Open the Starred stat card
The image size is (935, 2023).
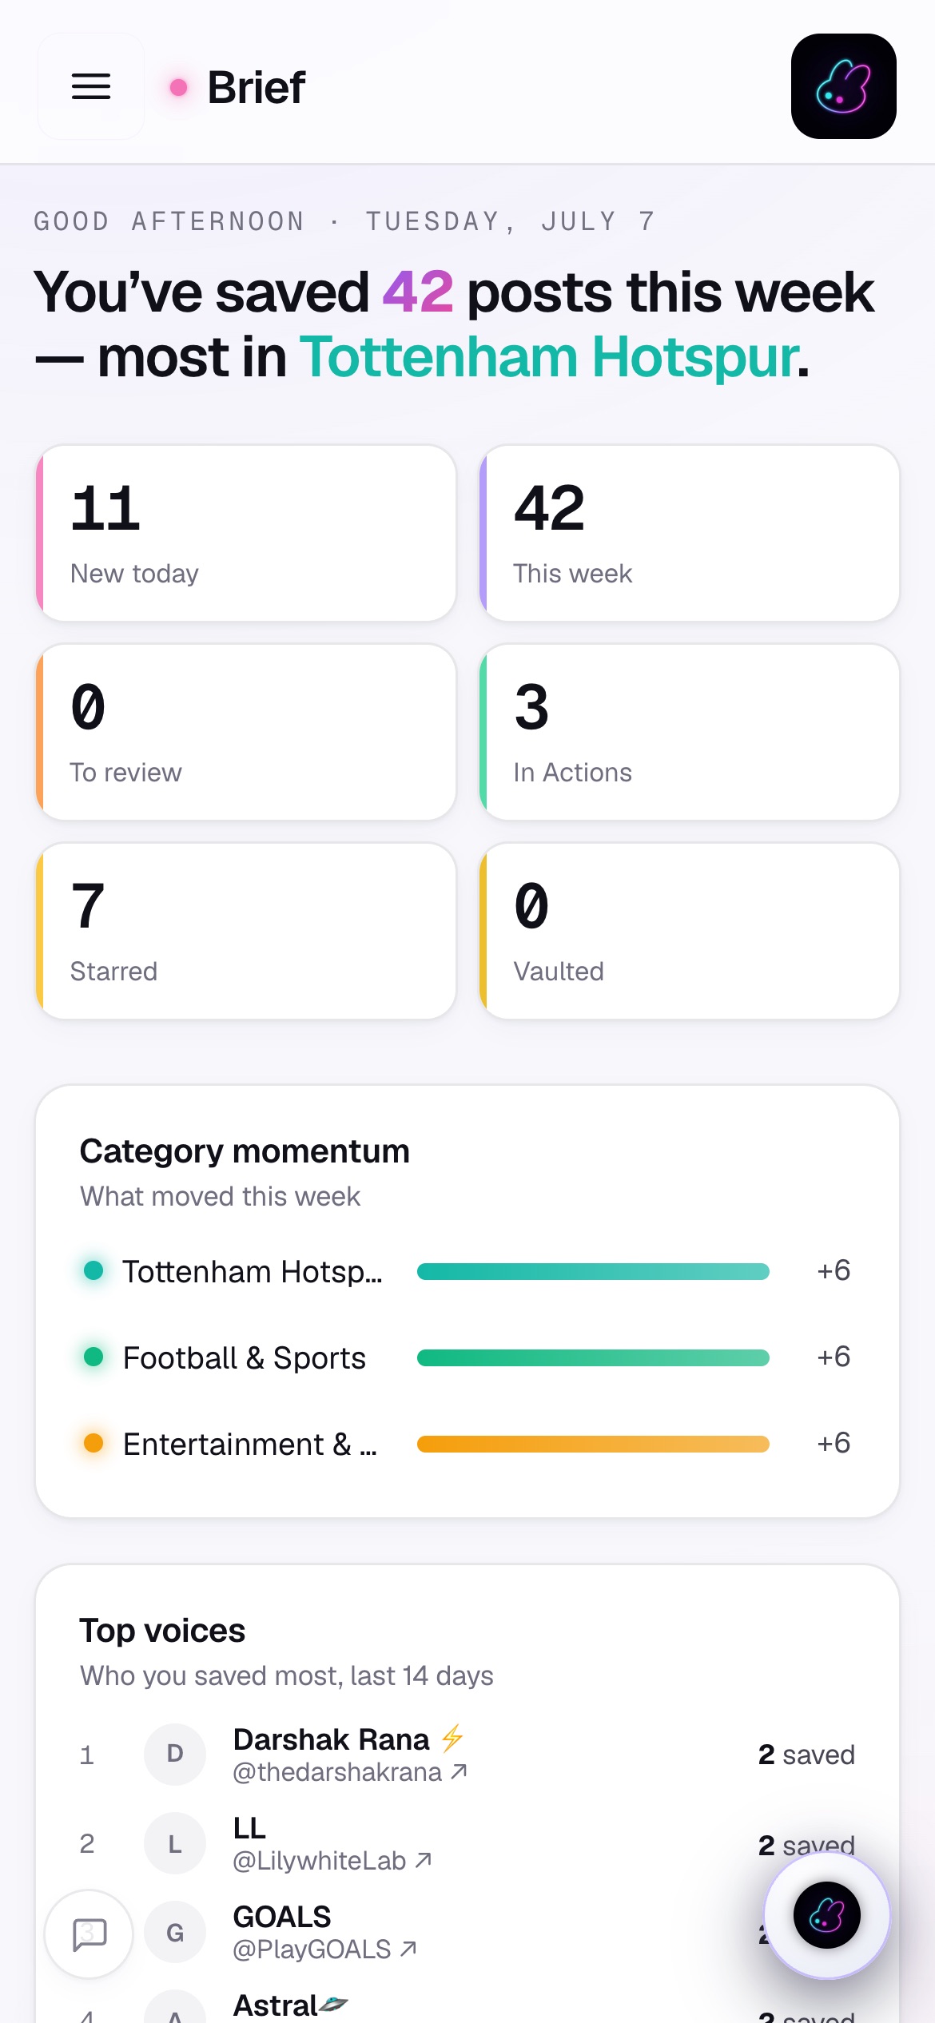(246, 931)
